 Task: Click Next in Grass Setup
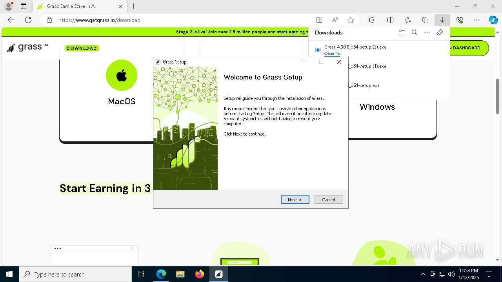[295, 200]
